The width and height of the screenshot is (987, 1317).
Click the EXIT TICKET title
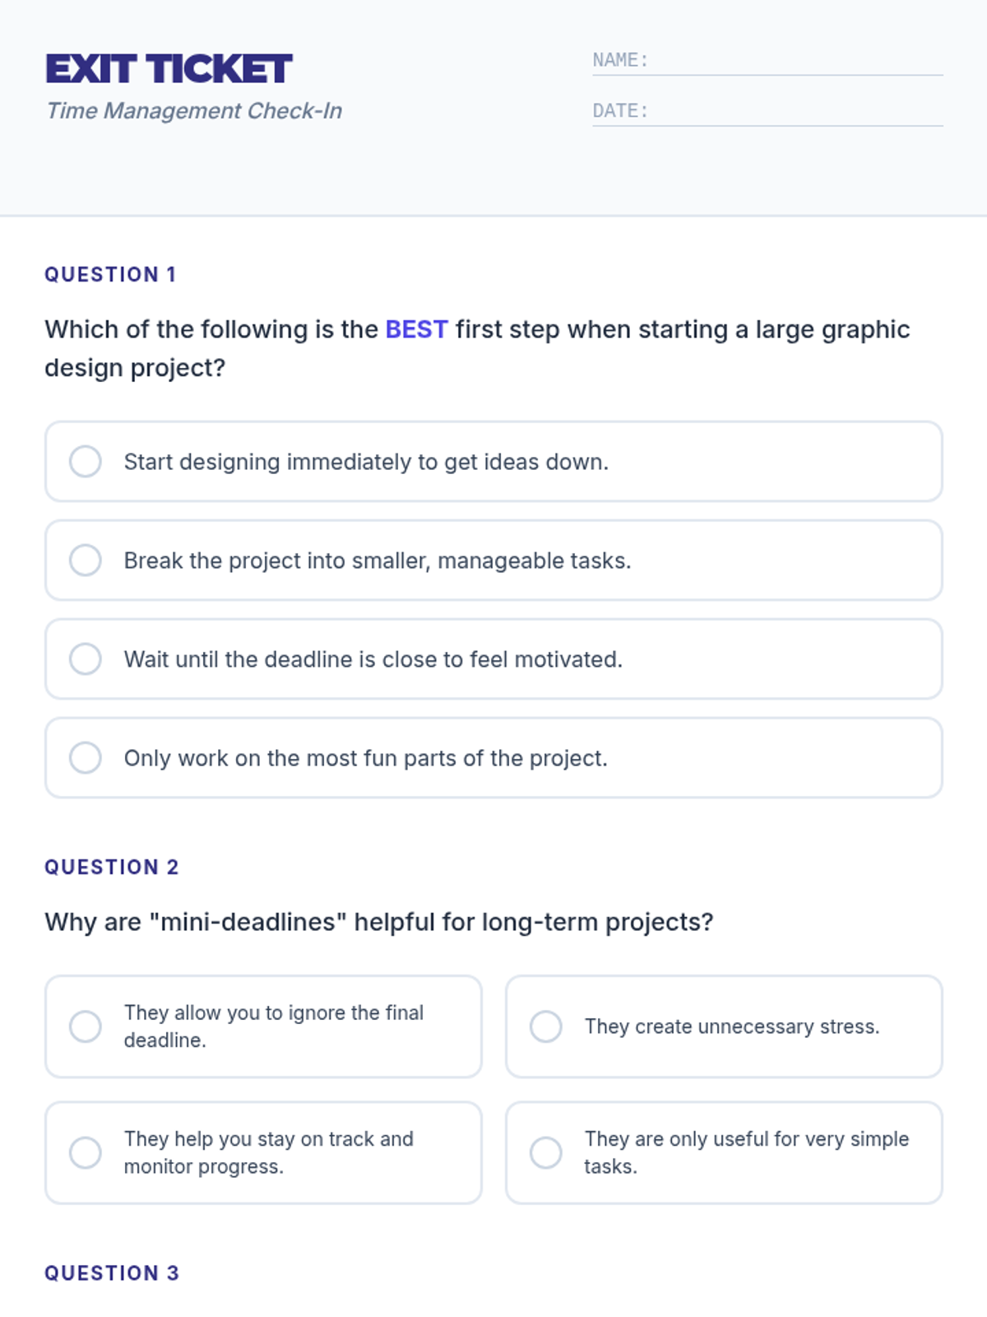[x=169, y=69]
